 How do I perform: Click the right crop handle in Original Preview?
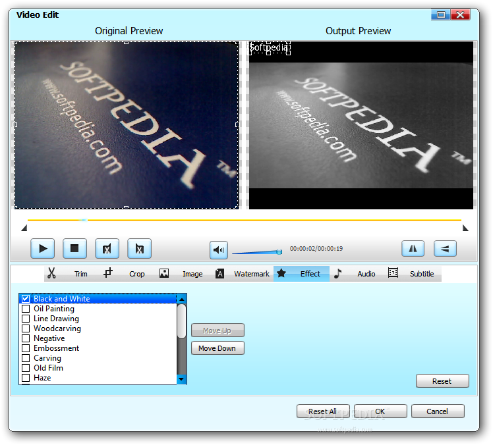point(237,124)
